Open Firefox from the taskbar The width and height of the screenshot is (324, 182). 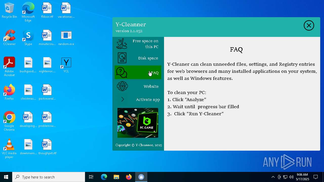129,177
